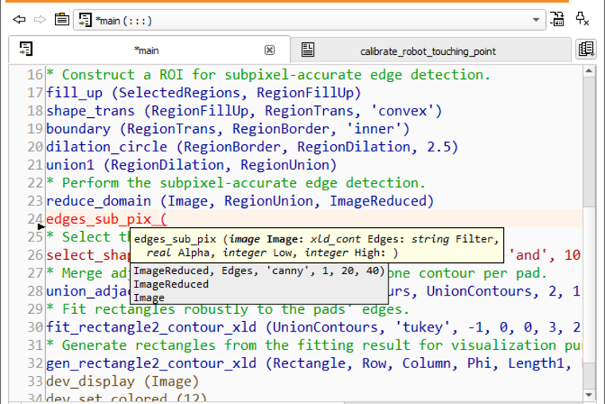This screenshot has width=605, height=404.
Task: Click line 30 fit_rectangle2_contour_xld statement
Action: click(314, 328)
